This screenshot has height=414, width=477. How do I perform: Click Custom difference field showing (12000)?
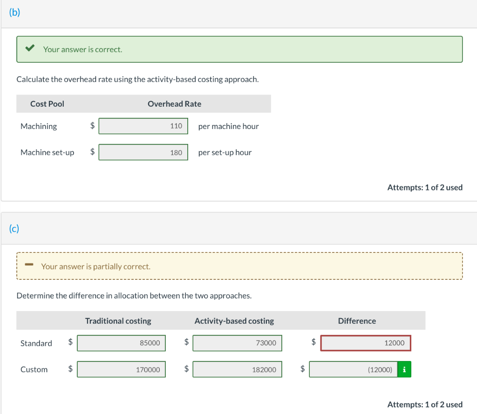pos(353,369)
